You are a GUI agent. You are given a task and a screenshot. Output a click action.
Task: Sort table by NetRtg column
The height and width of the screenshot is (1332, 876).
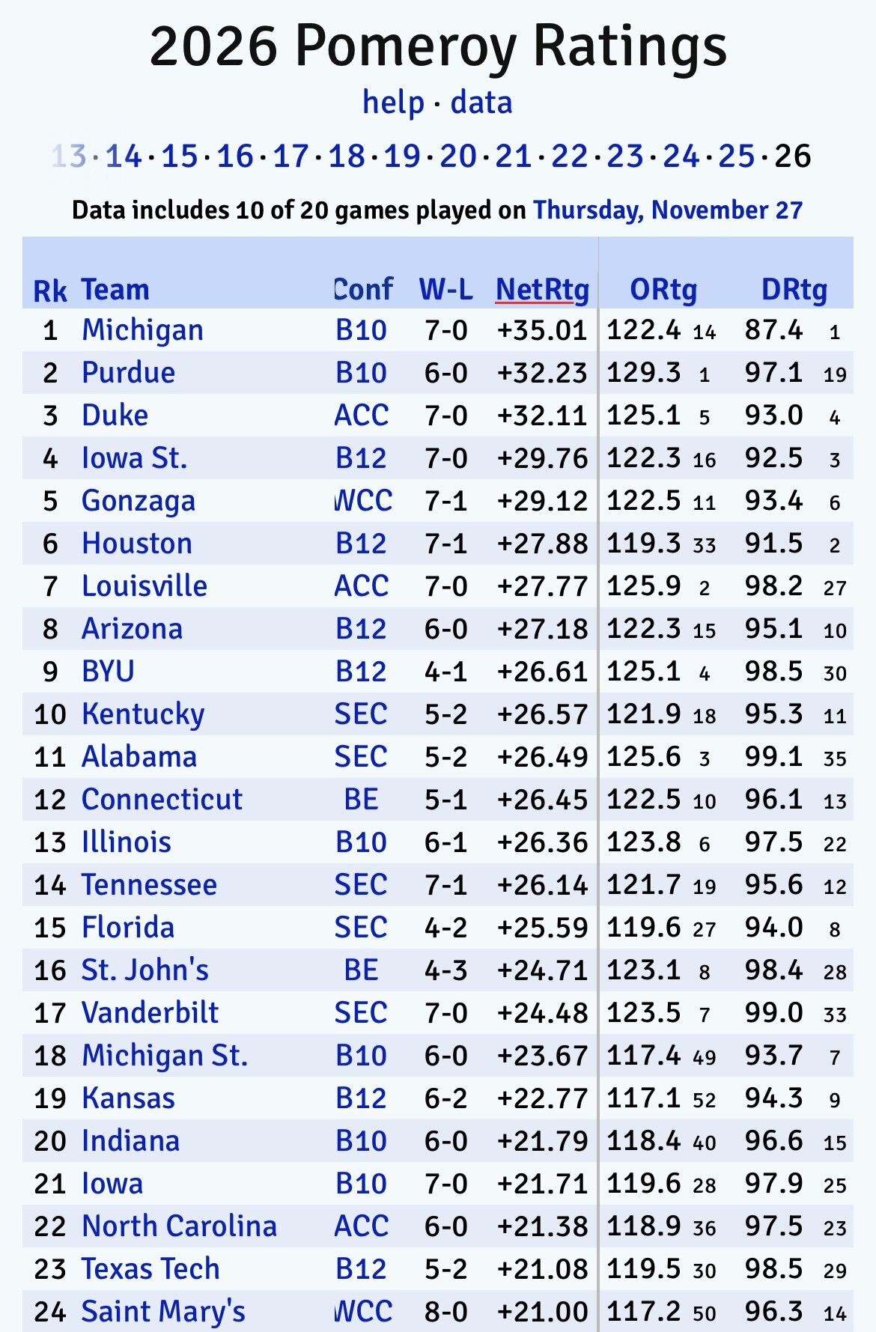tap(542, 290)
